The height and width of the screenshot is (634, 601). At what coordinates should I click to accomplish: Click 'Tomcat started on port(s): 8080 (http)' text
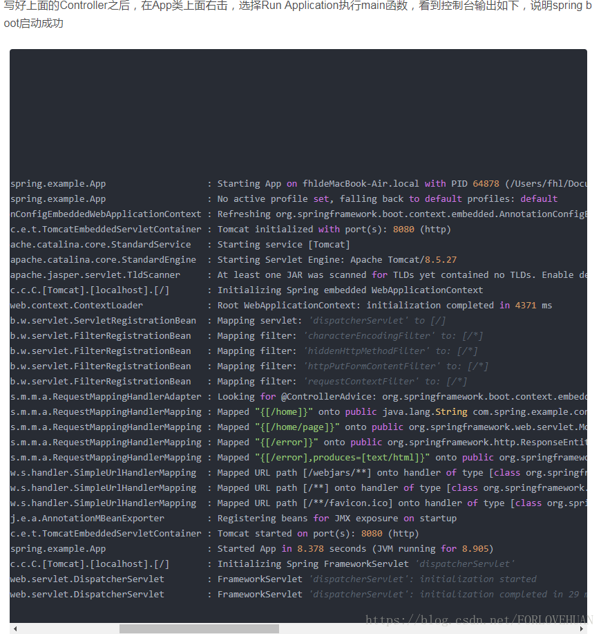318,534
